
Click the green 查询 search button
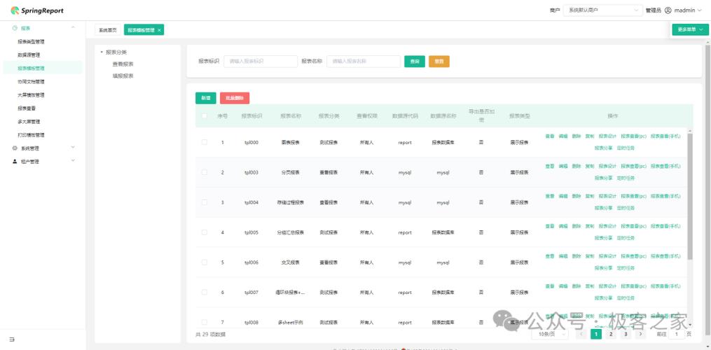(x=415, y=62)
